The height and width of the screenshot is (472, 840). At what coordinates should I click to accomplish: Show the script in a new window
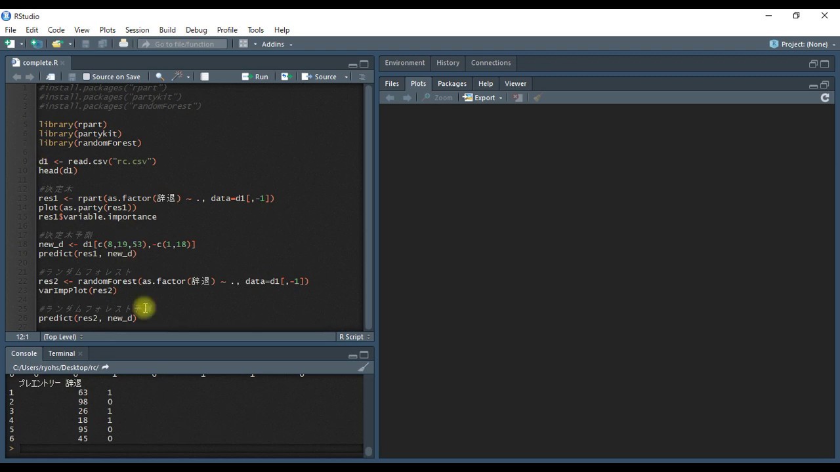[x=51, y=77]
